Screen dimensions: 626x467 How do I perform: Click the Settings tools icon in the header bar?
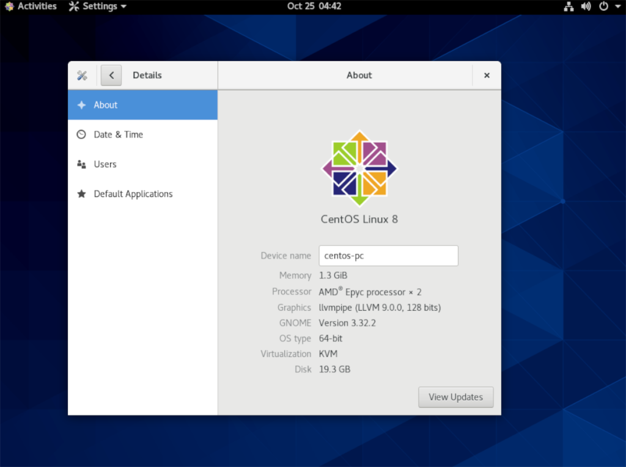point(82,75)
